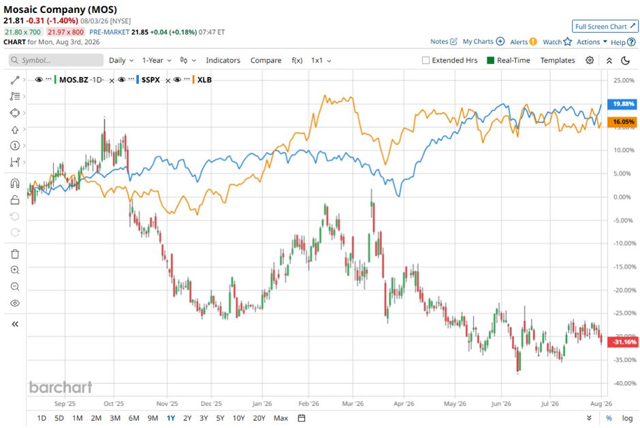640x428 pixels.
Task: Click the Watch link
Action: click(x=552, y=42)
